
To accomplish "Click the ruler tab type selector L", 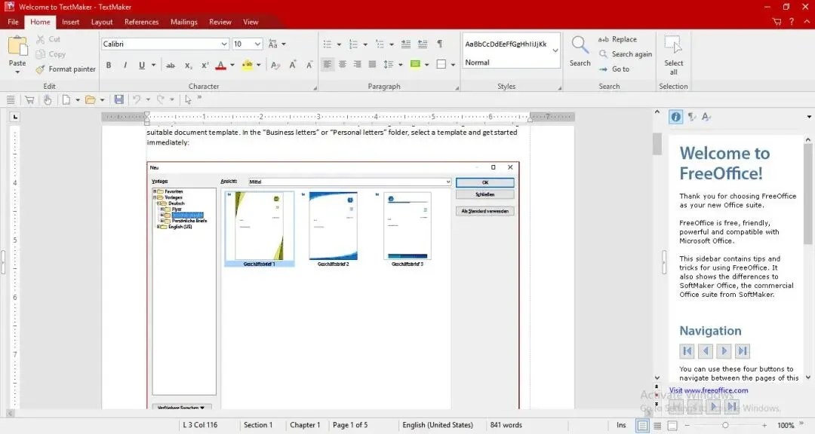I will (x=15, y=117).
